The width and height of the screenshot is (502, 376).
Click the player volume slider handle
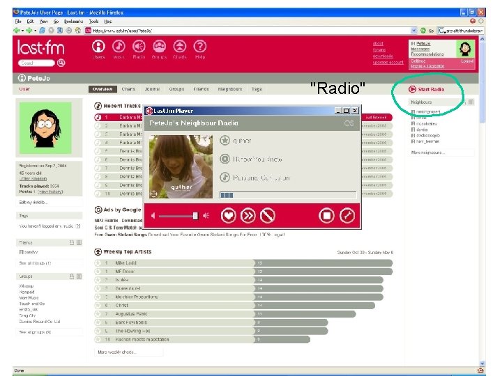tap(195, 216)
